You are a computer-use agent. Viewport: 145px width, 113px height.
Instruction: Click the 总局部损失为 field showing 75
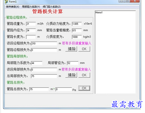[x=44, y=76]
